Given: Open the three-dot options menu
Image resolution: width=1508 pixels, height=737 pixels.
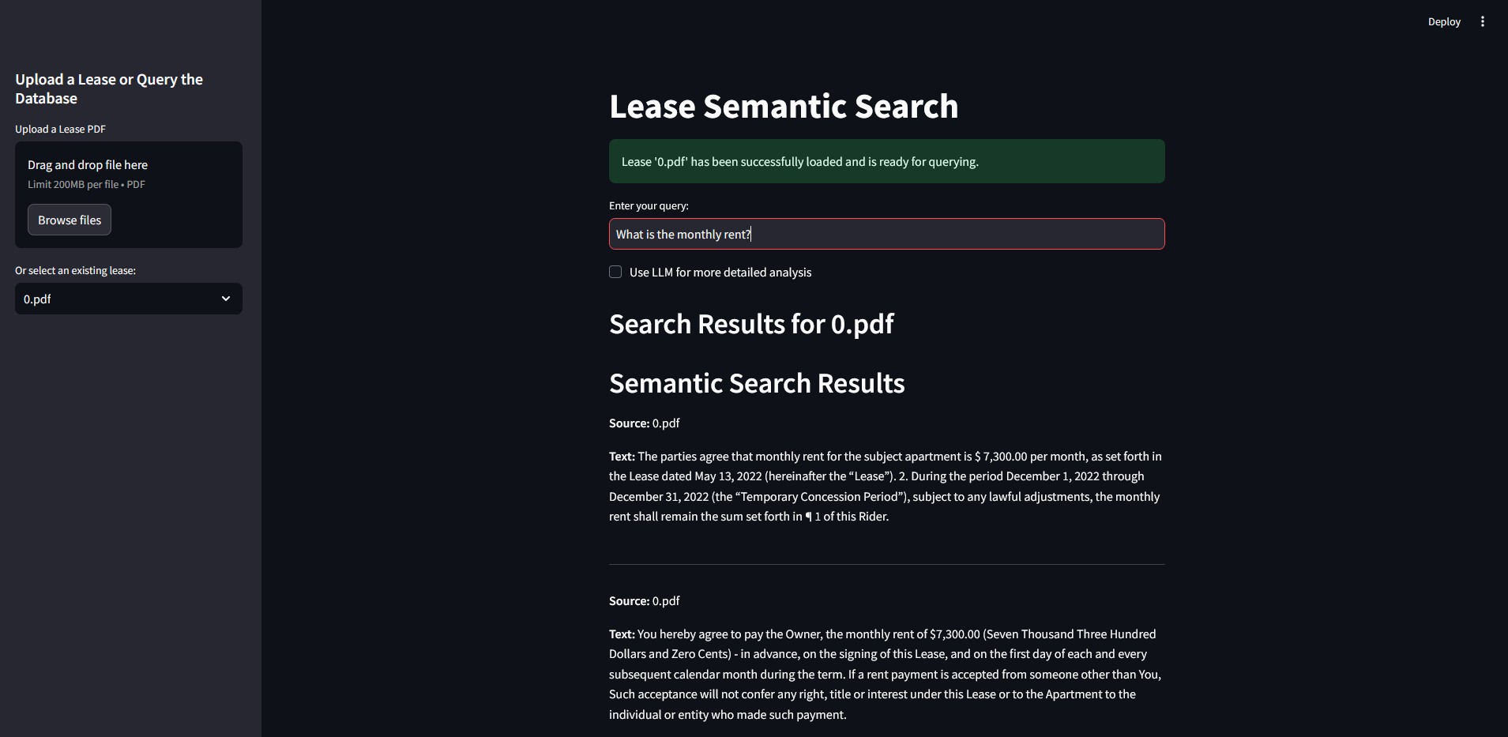Looking at the screenshot, I should coord(1484,21).
